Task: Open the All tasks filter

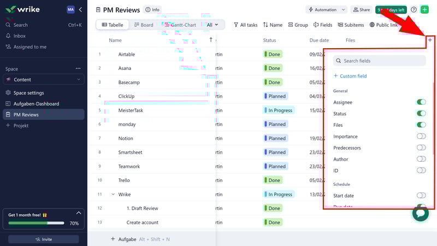Action: click(x=245, y=25)
